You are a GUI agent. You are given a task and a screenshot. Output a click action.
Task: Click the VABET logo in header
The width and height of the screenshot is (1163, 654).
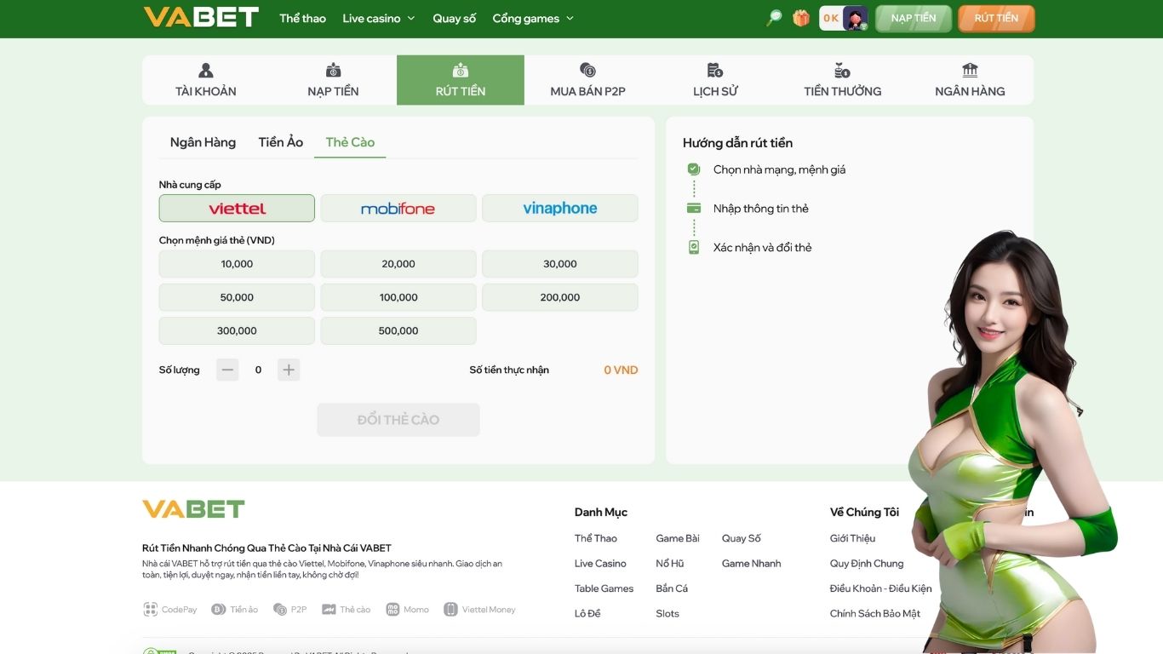201,18
